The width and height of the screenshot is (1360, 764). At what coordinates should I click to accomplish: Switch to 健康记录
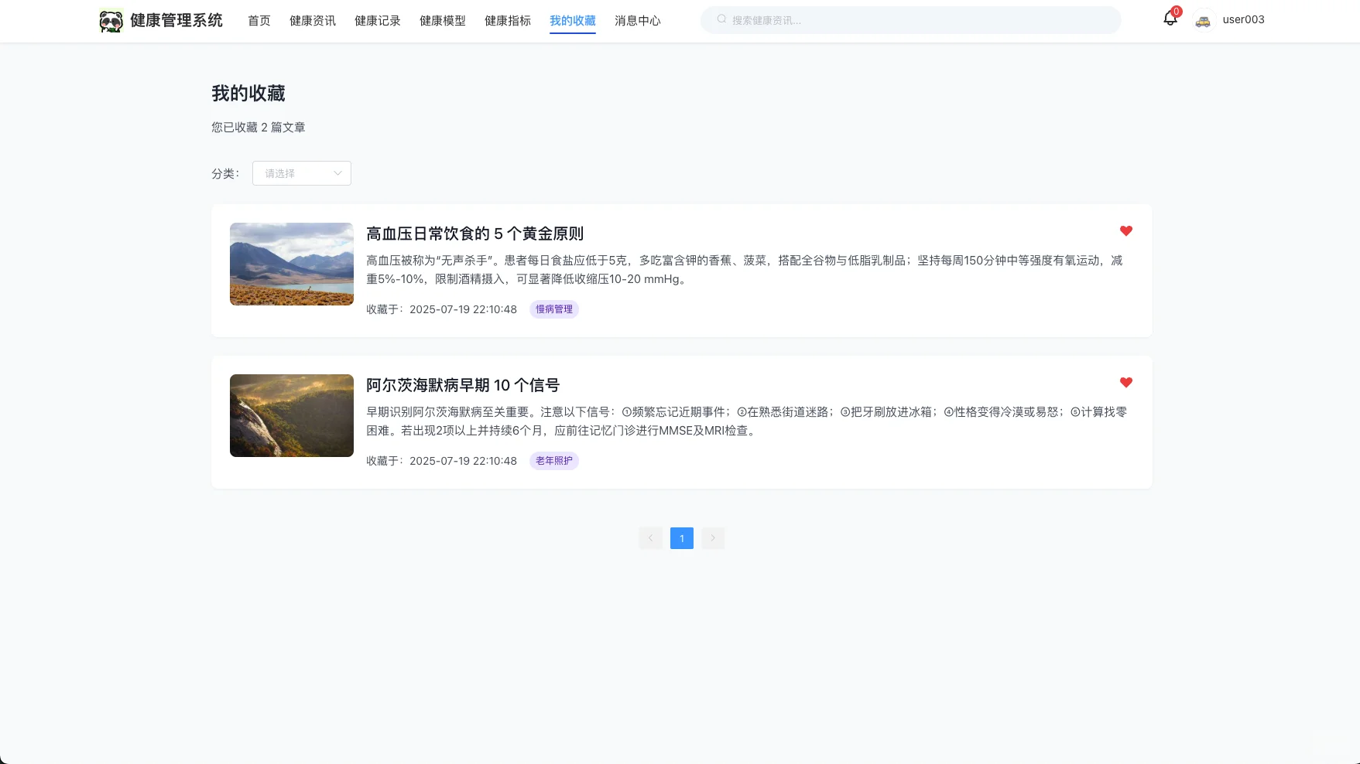tap(377, 21)
